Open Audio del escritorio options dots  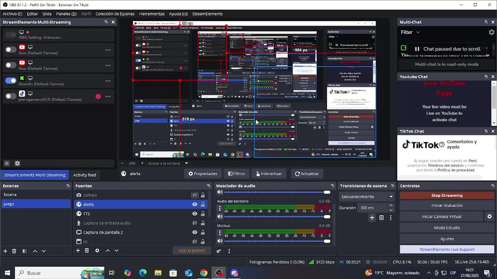pos(220,209)
